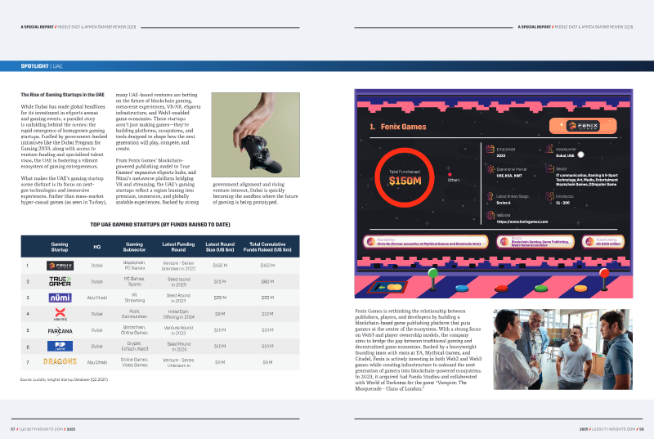The image size is (654, 439).
Task: Open the https://www.fenixgames.com website link
Action: (522, 222)
